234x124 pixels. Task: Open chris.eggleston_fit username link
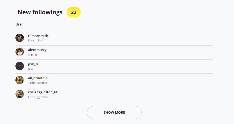coord(43,92)
